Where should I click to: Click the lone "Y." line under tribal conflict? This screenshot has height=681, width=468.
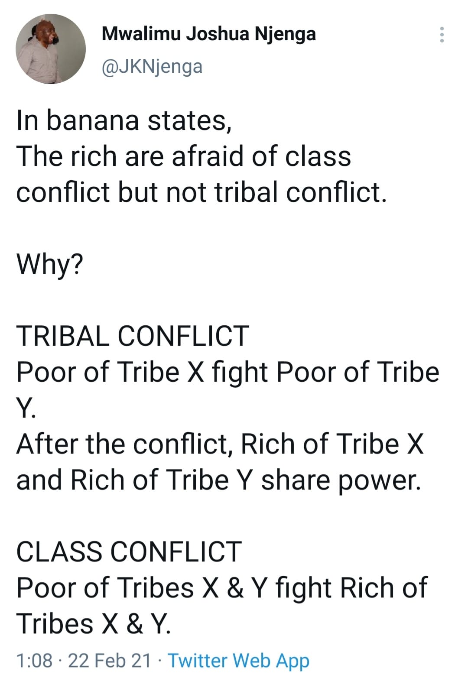coord(26,408)
